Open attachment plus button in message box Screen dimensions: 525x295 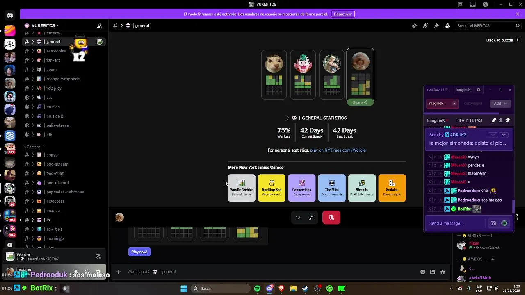118,272
